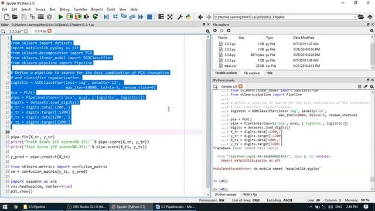The height and width of the screenshot is (211, 375).
Task: Switch to the 3.3.3.py editor tab
Action: click(x=16, y=31)
